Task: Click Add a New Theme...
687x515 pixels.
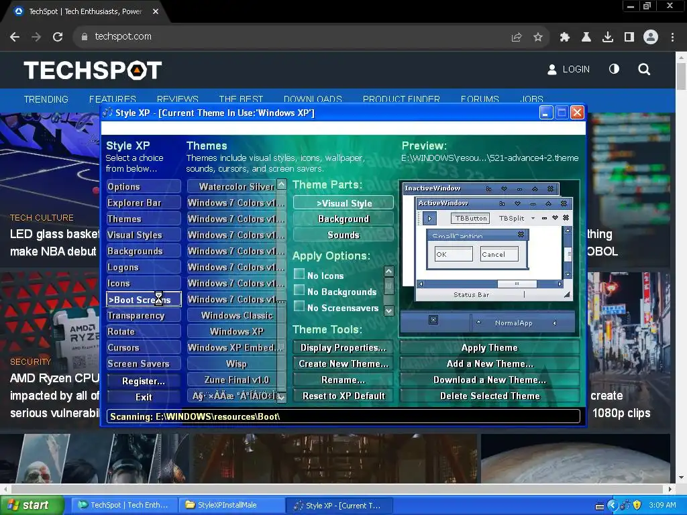Action: [489, 364]
